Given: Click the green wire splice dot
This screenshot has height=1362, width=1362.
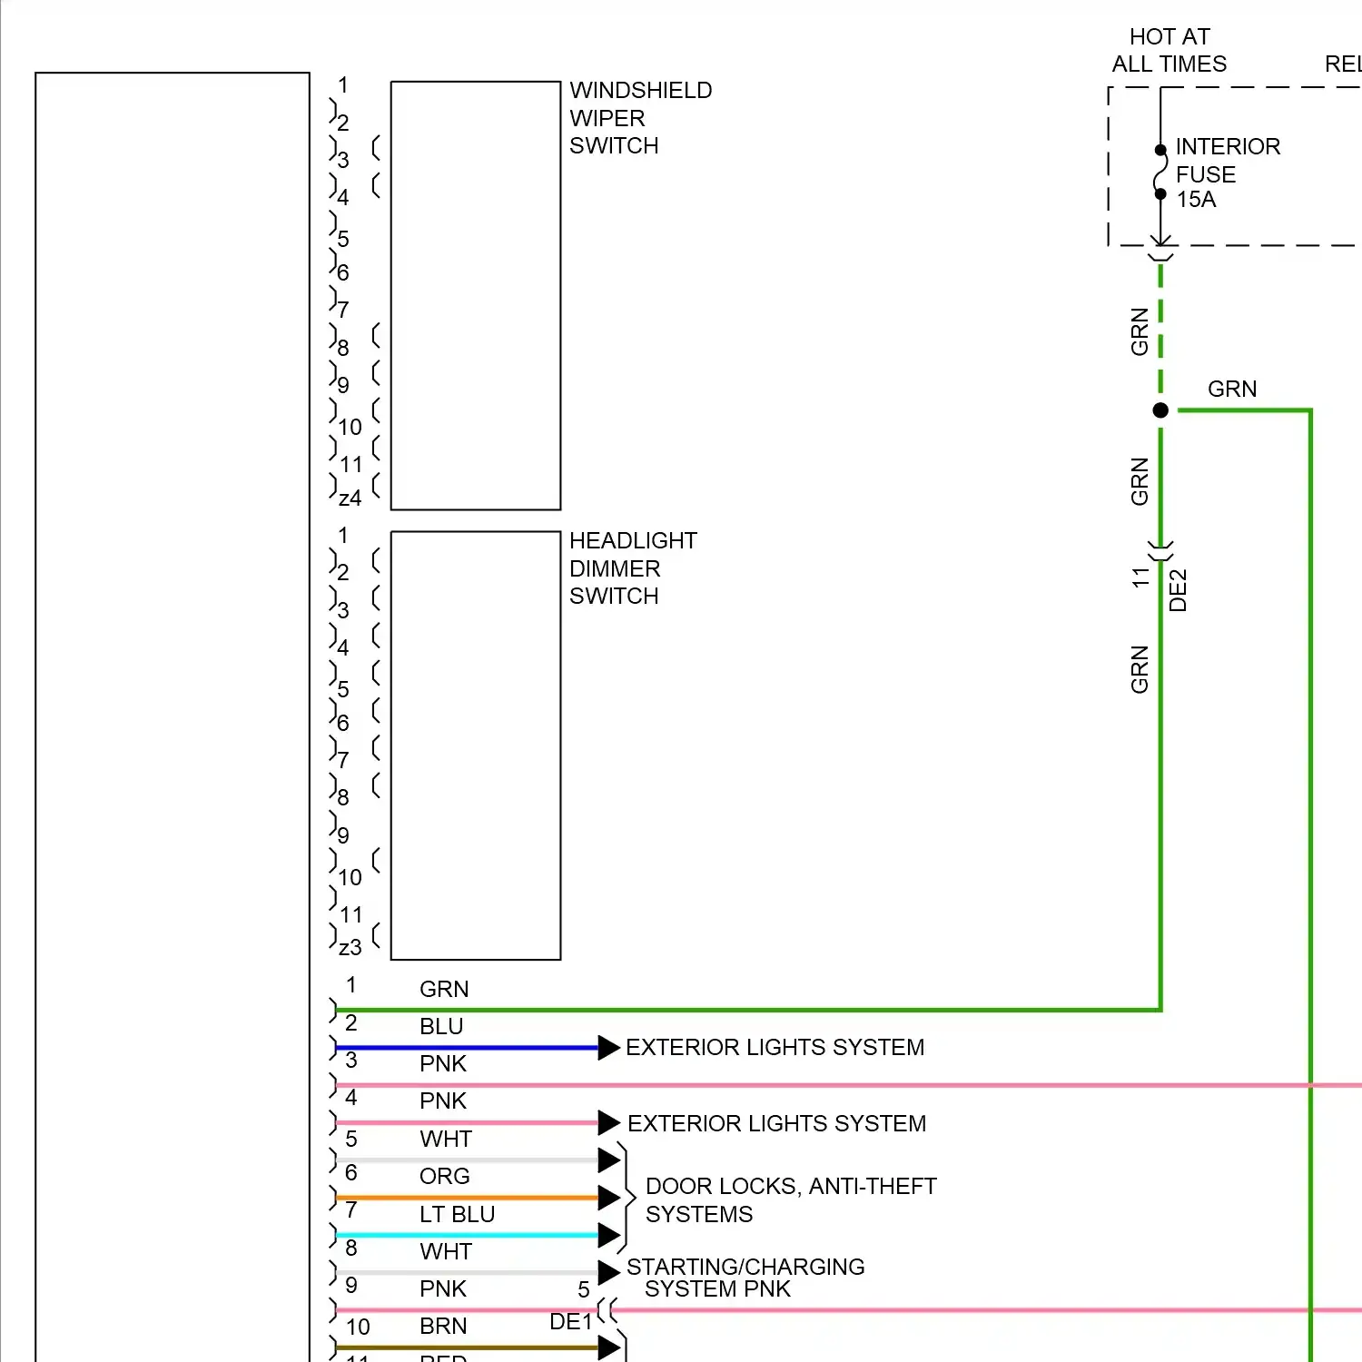Looking at the screenshot, I should point(1160,410).
